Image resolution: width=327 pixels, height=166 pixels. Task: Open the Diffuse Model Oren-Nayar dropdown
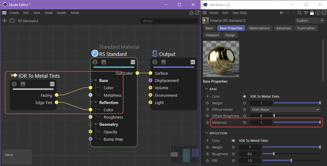click(285, 109)
